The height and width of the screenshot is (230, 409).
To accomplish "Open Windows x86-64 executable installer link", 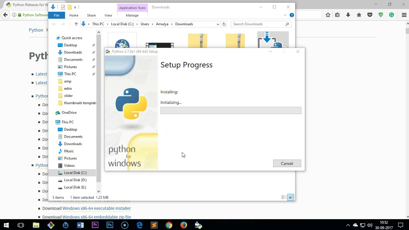I will pyautogui.click(x=96, y=208).
